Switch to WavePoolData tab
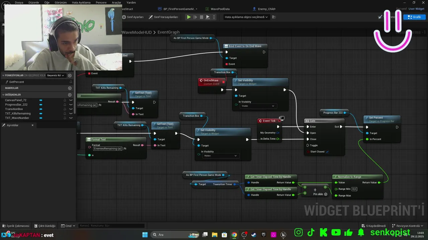Viewport: 428px width, 240px height. click(218, 9)
